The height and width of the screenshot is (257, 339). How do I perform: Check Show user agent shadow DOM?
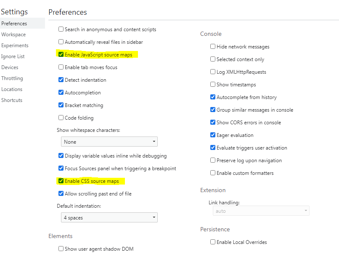61,249
